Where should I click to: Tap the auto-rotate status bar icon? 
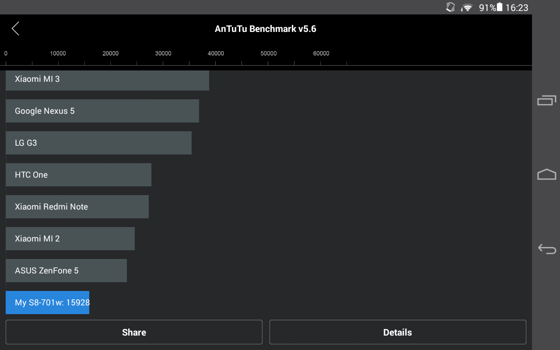(451, 7)
